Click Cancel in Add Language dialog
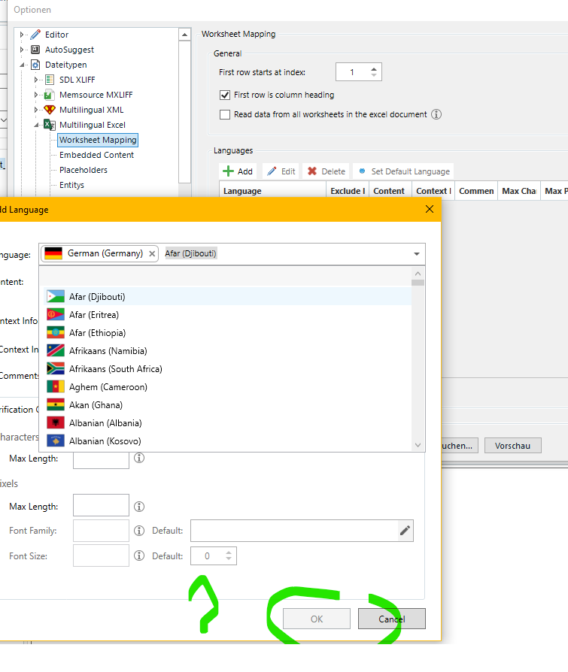568x672 pixels. [x=392, y=619]
